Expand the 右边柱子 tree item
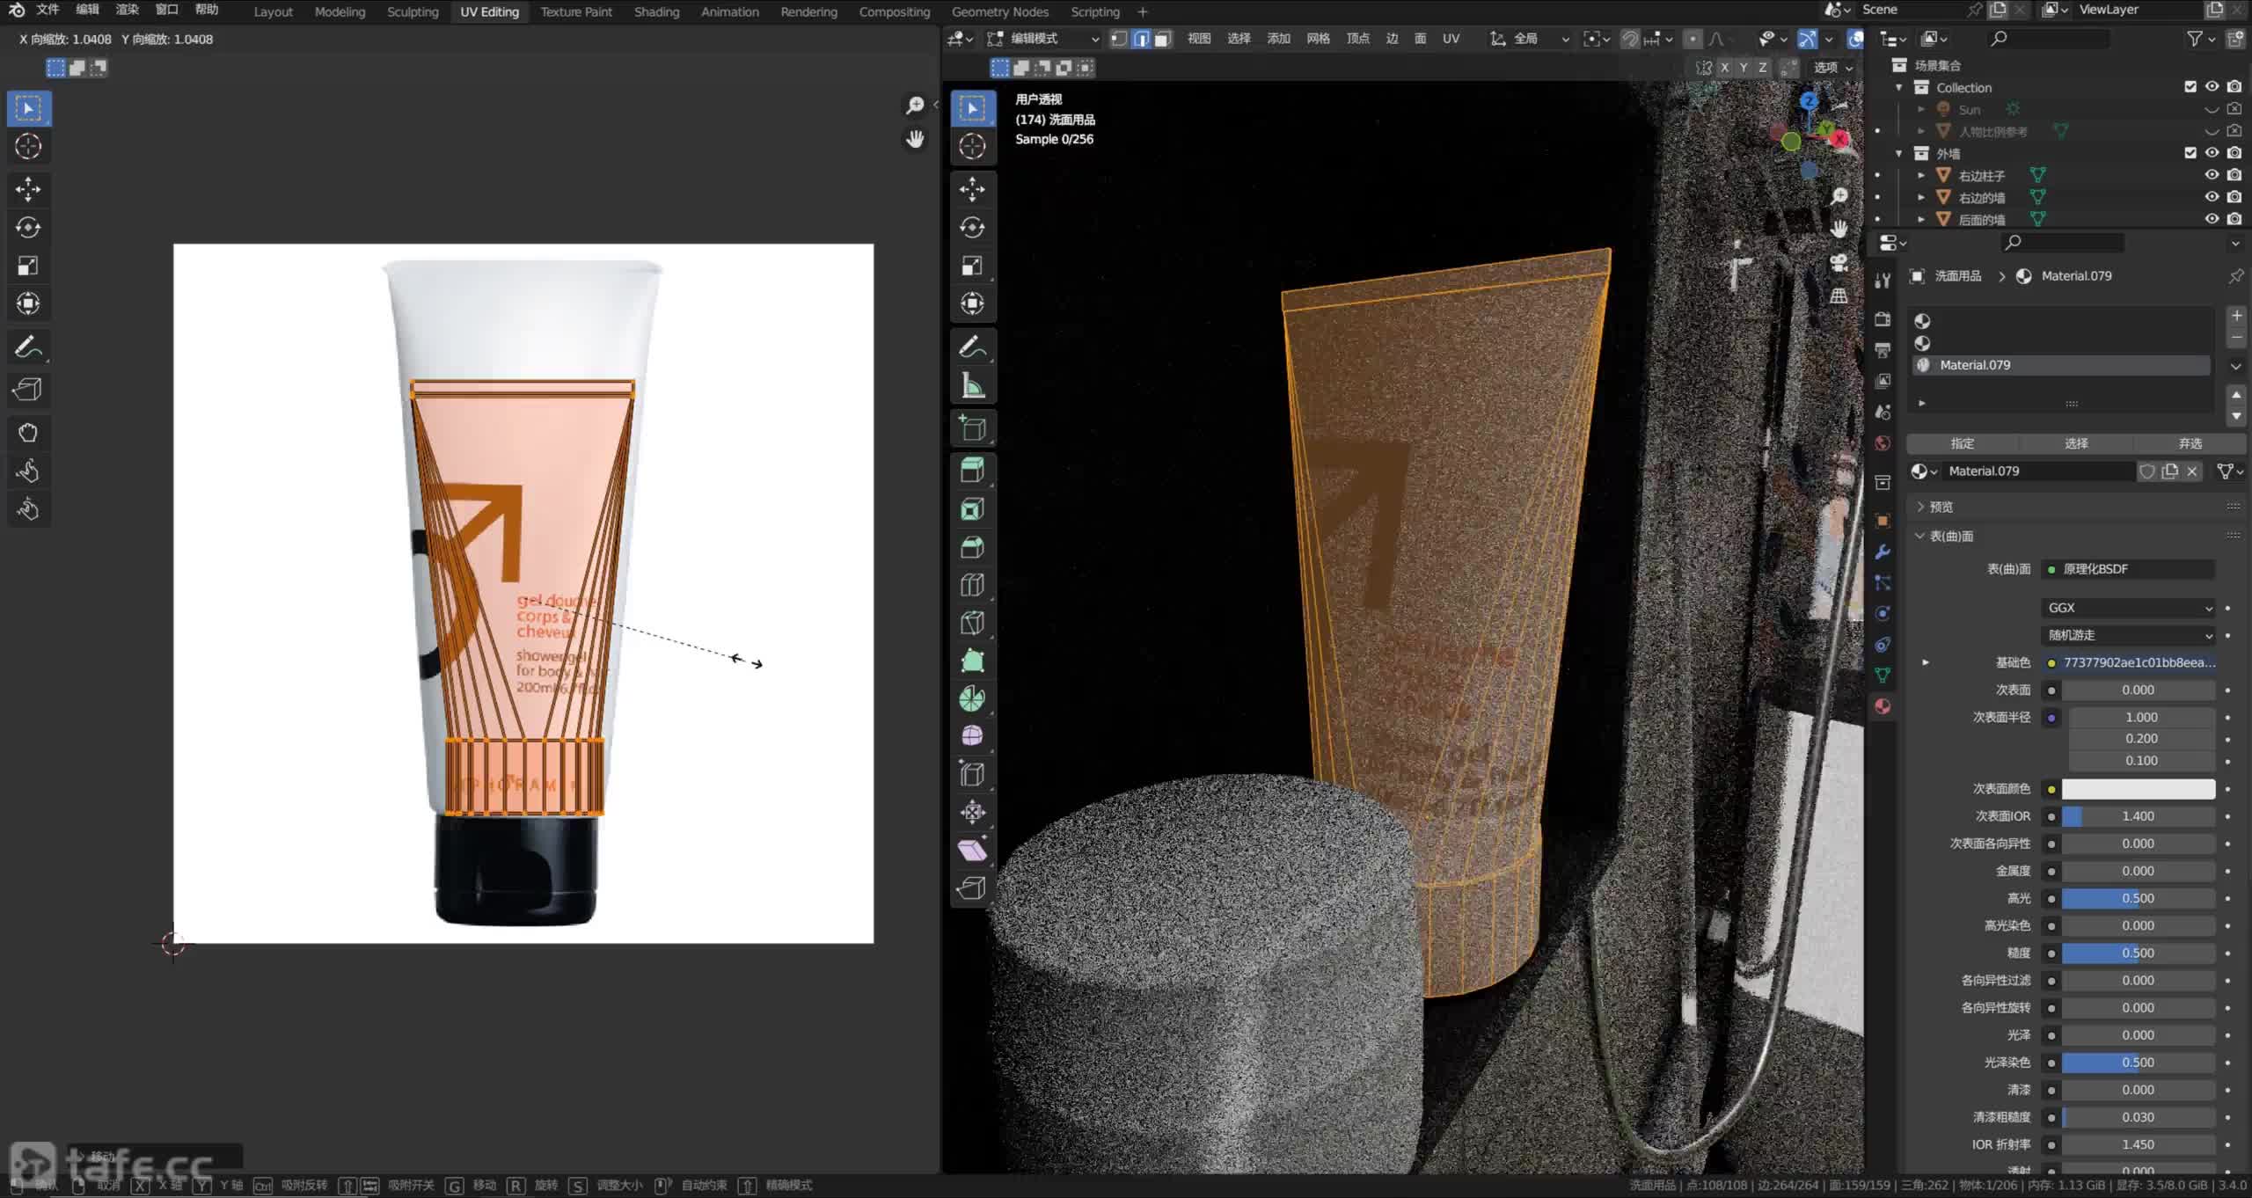The height and width of the screenshot is (1198, 2252). coord(1921,175)
